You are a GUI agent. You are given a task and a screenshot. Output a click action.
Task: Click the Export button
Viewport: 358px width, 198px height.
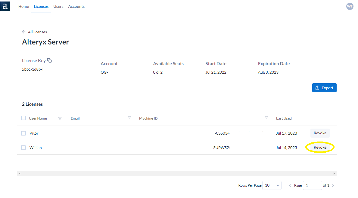pos(324,88)
